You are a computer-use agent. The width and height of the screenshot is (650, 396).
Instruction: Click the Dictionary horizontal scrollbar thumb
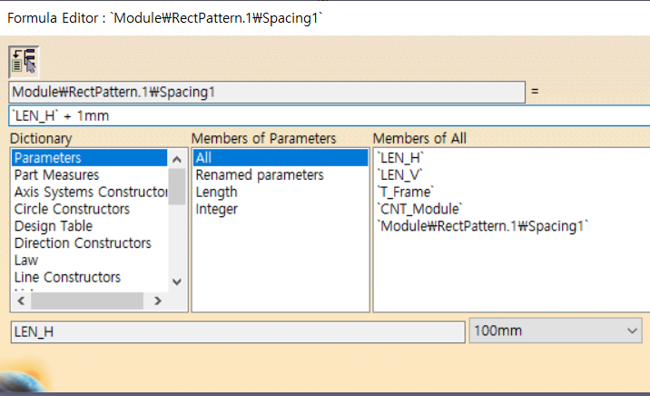tap(87, 301)
